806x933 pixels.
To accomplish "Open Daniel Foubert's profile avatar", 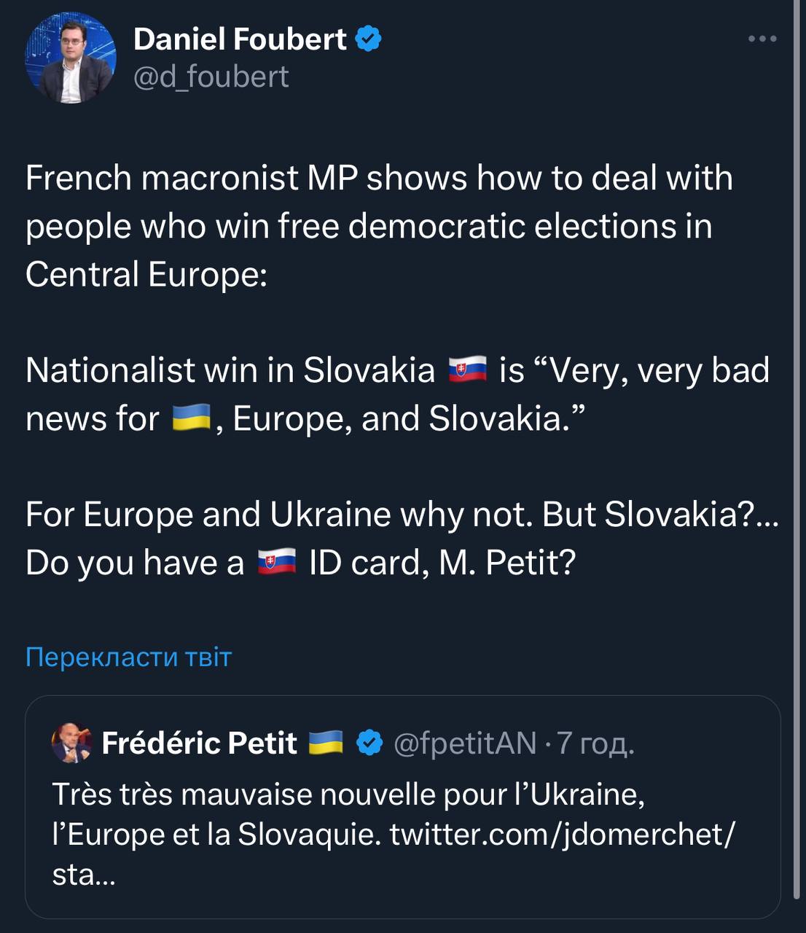I will (x=71, y=58).
